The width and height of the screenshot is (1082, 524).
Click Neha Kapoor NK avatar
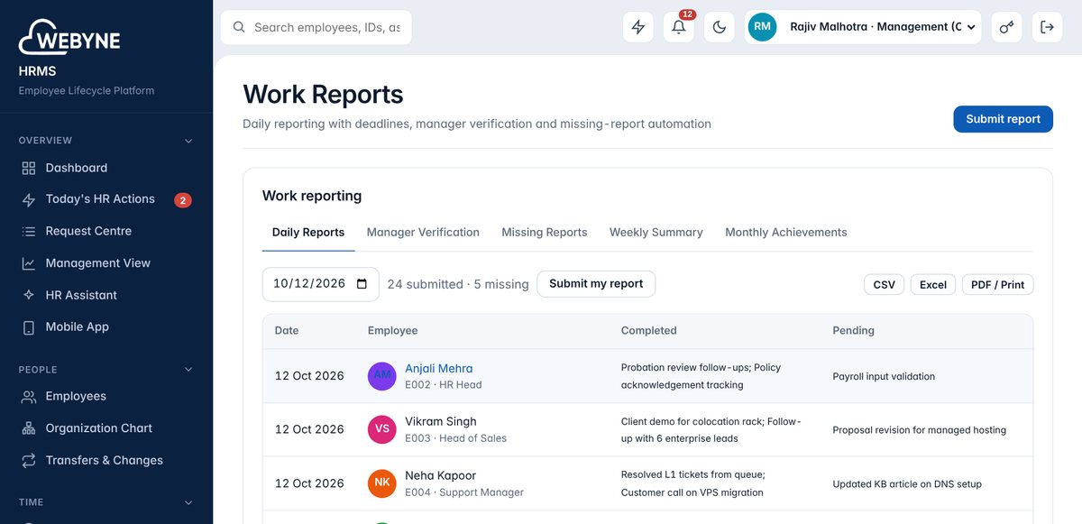click(x=382, y=483)
